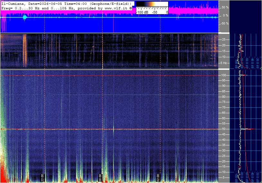
Task: Click the 90 label on the E-field frequency axis
Action: 224,86
